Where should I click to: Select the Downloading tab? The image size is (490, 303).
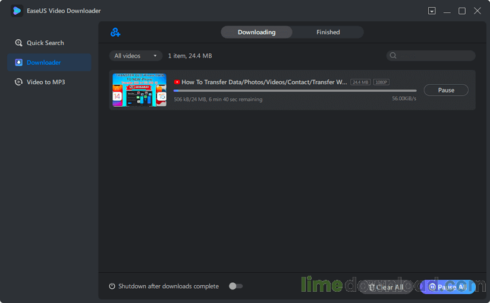point(256,32)
